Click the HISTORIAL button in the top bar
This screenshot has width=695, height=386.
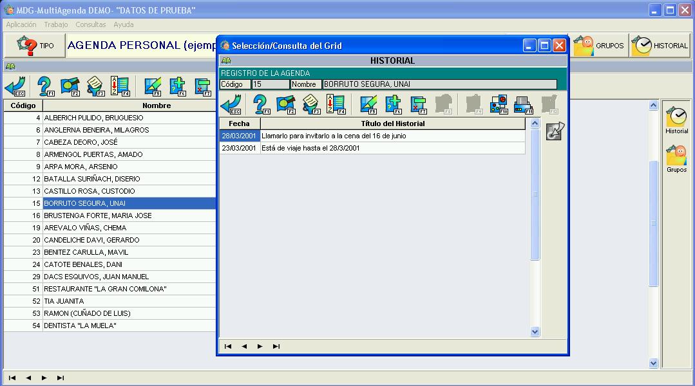tap(660, 46)
